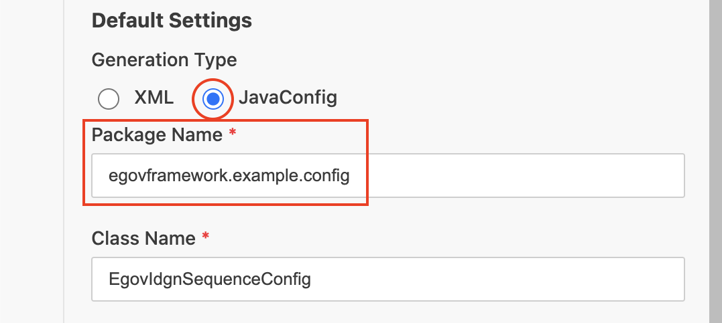Viewport: 722px width, 323px height.
Task: Focus the Package Name input field
Action: tap(387, 176)
